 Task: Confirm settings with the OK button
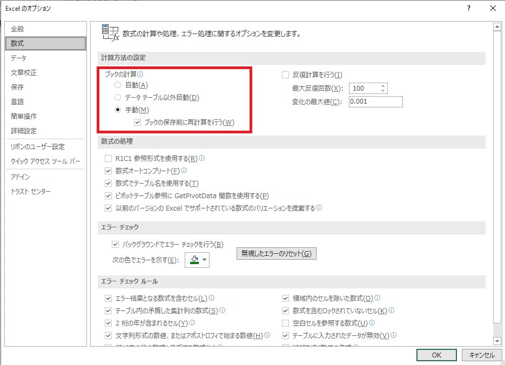(436, 355)
